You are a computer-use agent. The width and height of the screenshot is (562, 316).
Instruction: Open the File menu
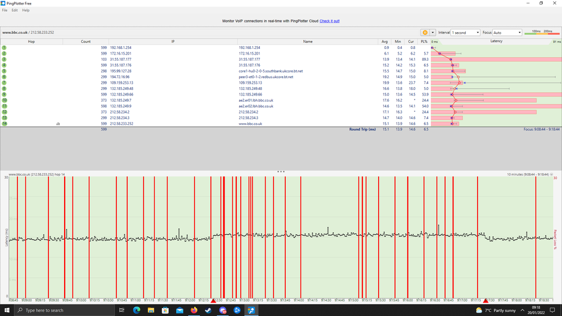(x=5, y=10)
